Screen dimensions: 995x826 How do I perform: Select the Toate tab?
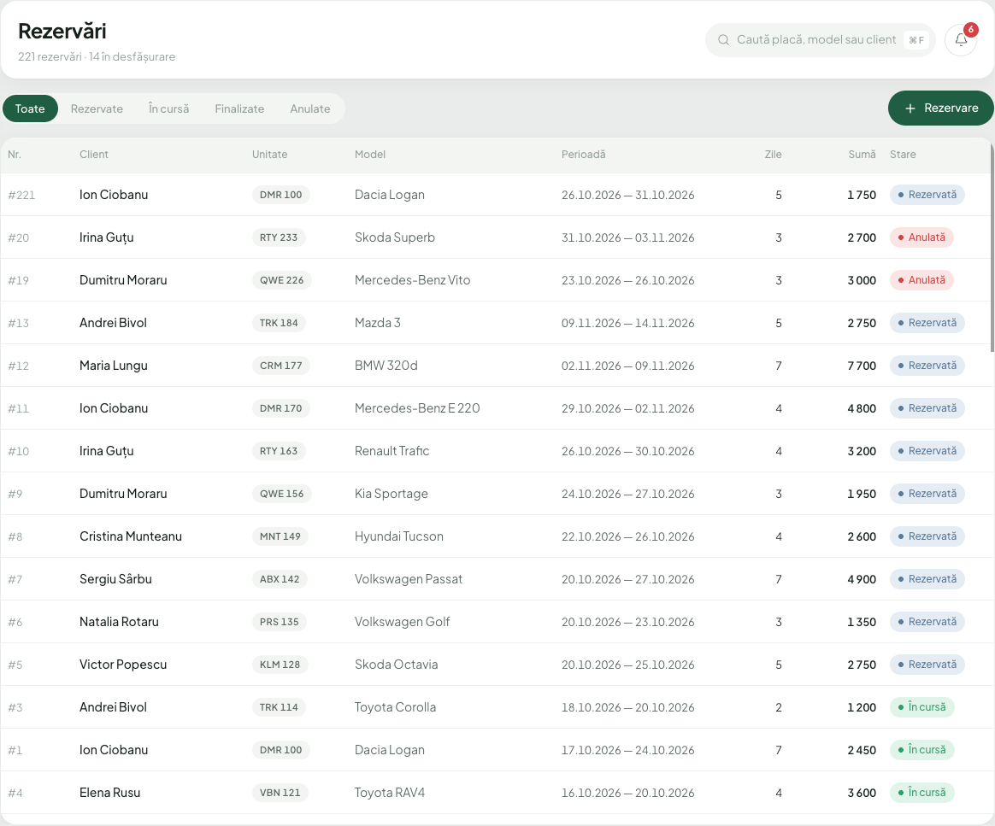[30, 108]
